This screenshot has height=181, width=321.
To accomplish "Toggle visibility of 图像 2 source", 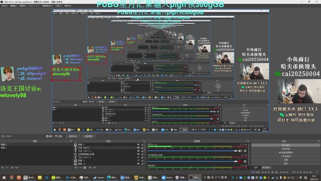I will coord(138,144).
